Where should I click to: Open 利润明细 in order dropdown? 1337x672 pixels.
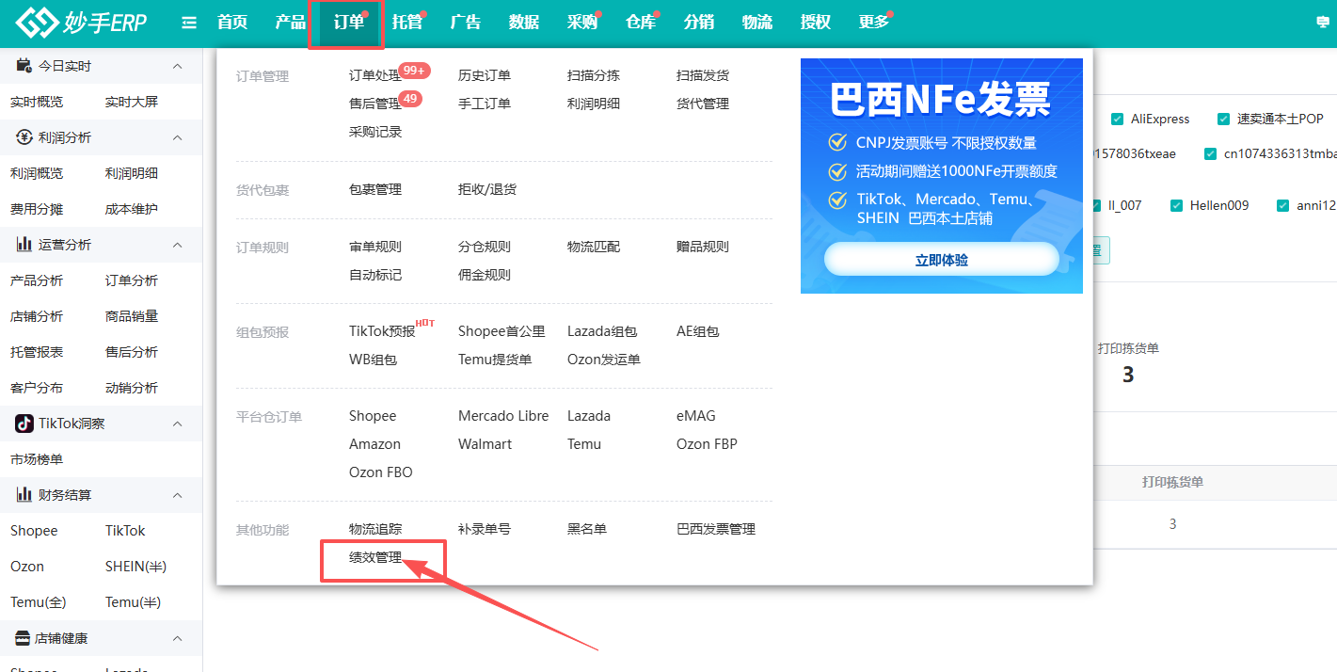click(594, 104)
